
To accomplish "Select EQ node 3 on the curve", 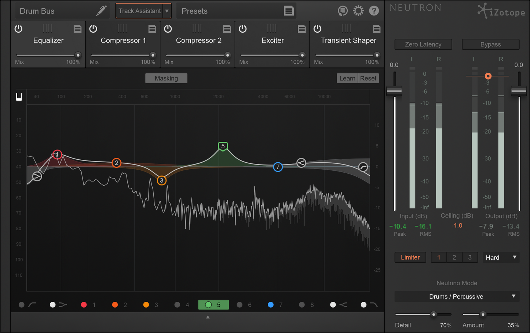I will (161, 180).
